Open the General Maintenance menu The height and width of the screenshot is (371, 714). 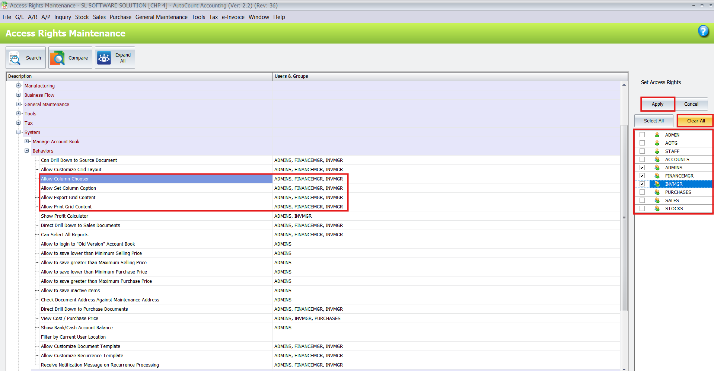click(x=161, y=17)
